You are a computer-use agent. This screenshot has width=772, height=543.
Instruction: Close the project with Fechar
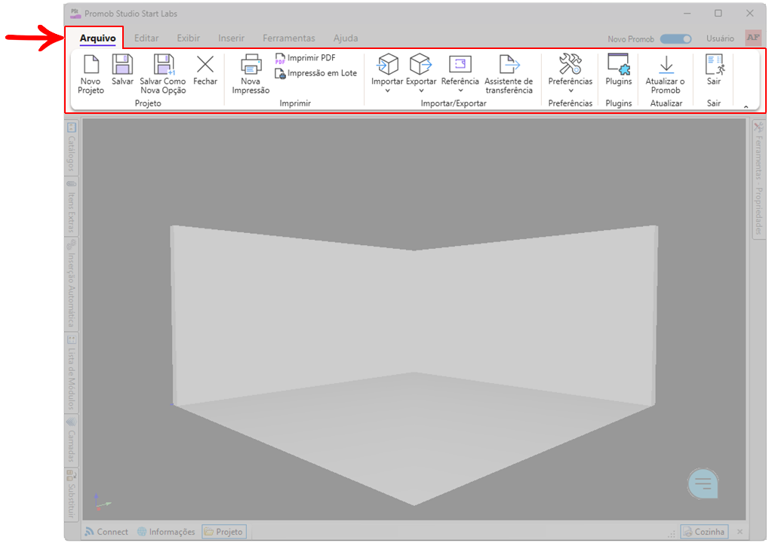pos(205,70)
